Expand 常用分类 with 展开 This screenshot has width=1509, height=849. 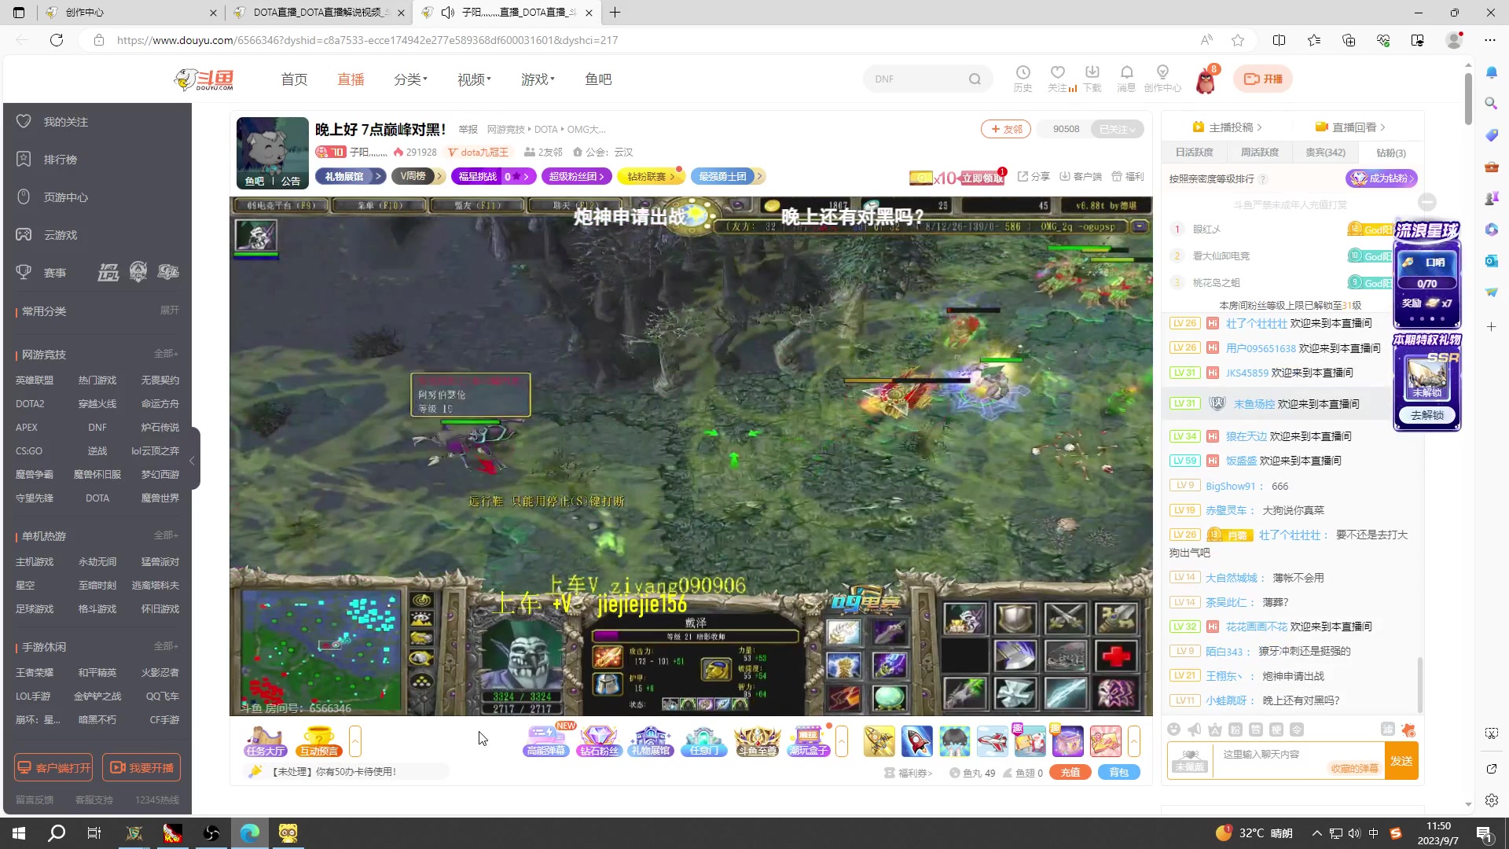coord(170,311)
